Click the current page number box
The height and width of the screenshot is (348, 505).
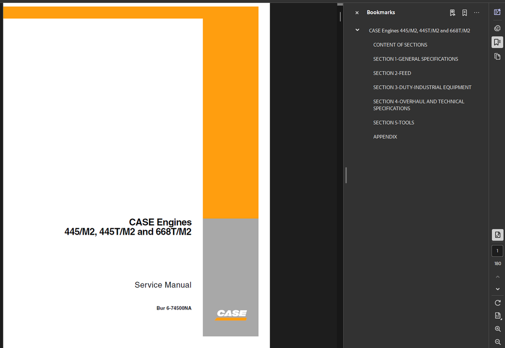tap(497, 251)
